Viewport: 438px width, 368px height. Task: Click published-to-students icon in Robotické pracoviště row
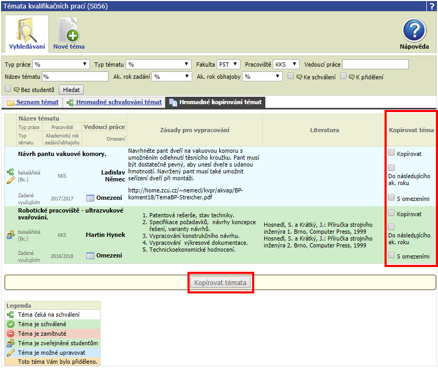click(11, 235)
